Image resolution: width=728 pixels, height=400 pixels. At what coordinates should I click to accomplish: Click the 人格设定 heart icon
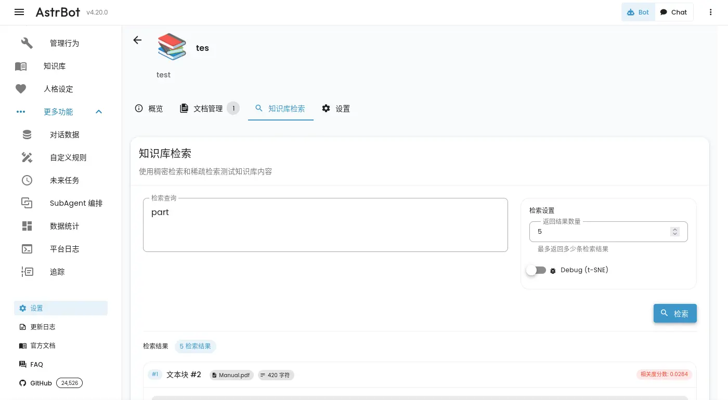(x=21, y=89)
